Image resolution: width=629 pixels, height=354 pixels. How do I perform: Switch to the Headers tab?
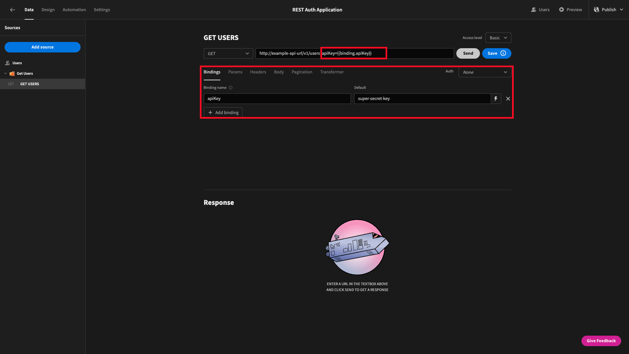(x=258, y=72)
